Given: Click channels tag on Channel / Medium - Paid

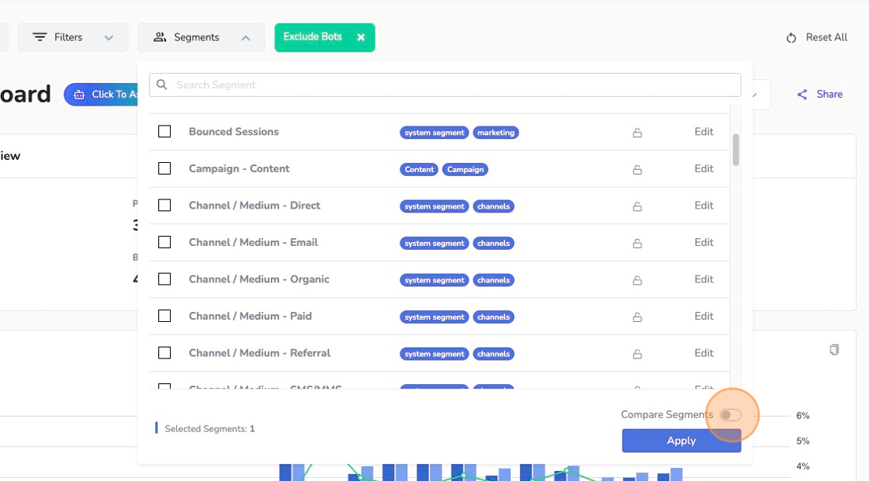Looking at the screenshot, I should (x=493, y=317).
